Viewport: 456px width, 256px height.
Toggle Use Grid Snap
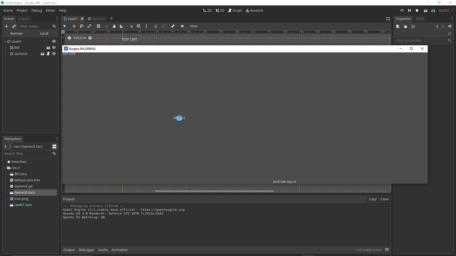(138, 26)
